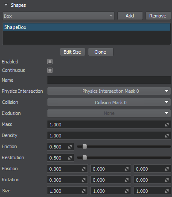Click the Restitution field drag icon
The height and width of the screenshot is (197, 172).
[x=70, y=158]
